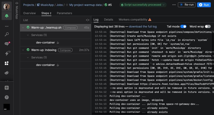Go to Projects breadcrumb link

(x=29, y=5)
